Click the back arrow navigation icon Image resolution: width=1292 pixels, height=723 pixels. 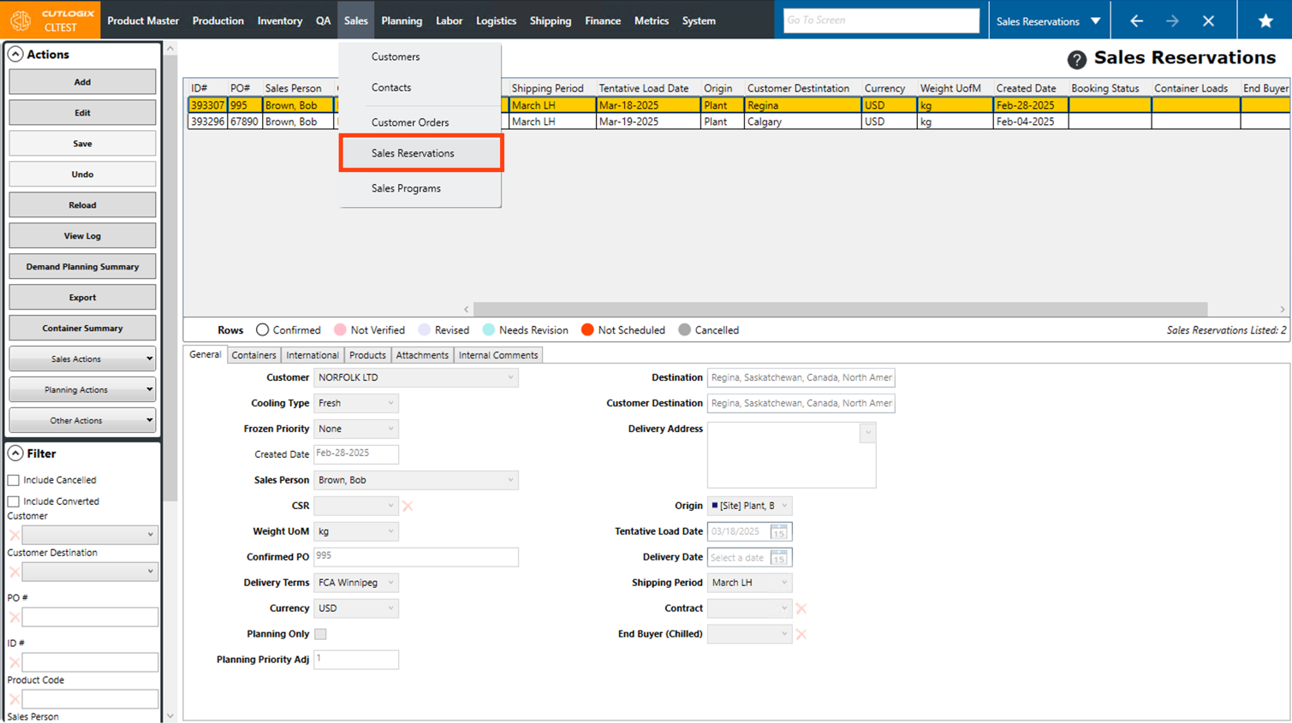[1136, 21]
